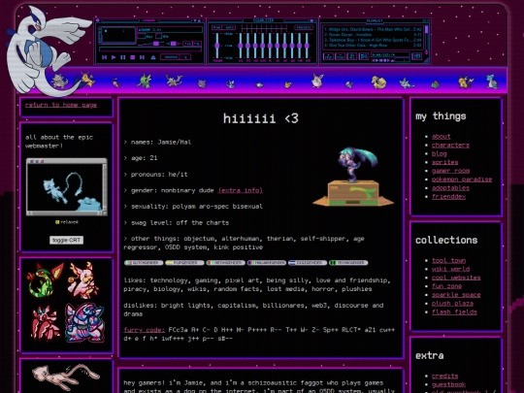Click the balance slider beside the volume
The image size is (524, 393).
[x=174, y=44]
